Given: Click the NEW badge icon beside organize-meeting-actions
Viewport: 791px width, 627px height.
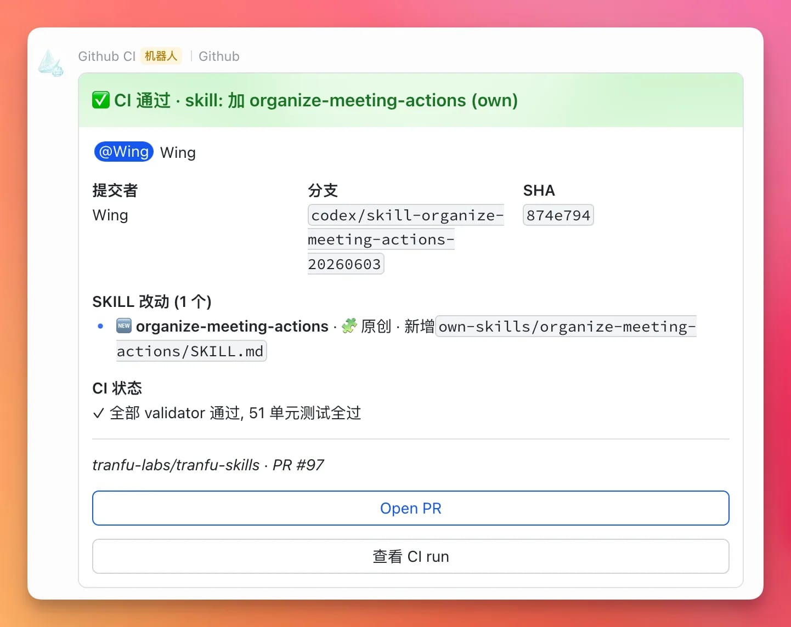Looking at the screenshot, I should [124, 326].
